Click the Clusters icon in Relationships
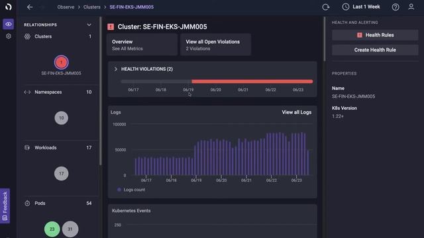Screen dimensions: 424x238 [x=27, y=36]
